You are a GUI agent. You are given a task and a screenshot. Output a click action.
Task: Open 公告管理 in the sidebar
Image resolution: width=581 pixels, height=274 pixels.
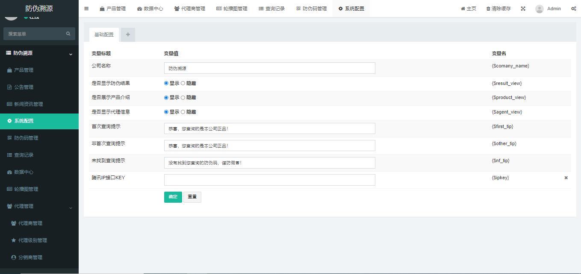coord(39,87)
